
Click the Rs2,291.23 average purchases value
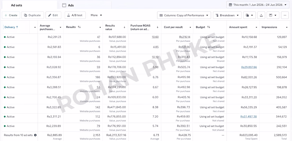(x=54, y=37)
